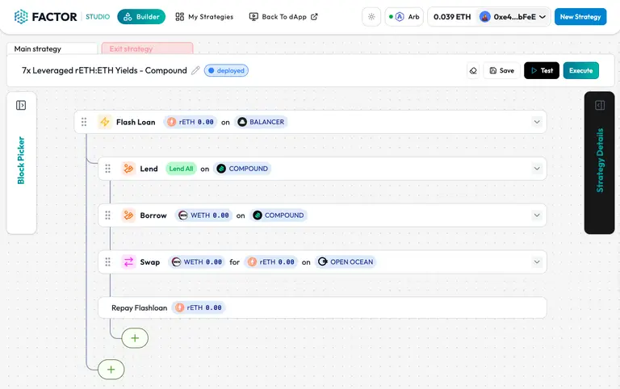The width and height of the screenshot is (620, 389).
Task: Select rETH 0.00 chip in Flash Loan
Action: (191, 122)
